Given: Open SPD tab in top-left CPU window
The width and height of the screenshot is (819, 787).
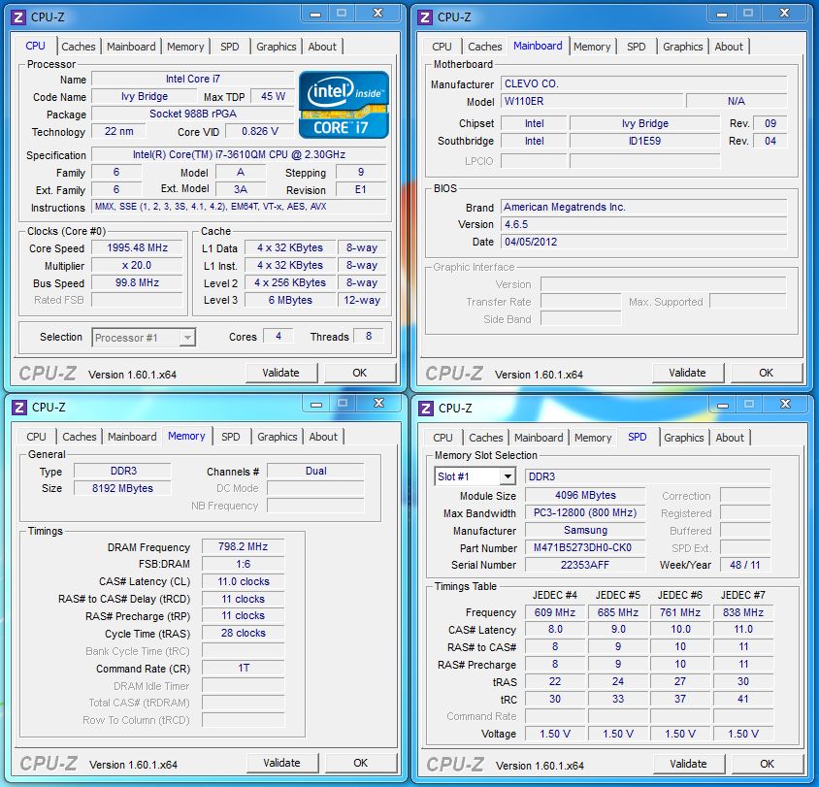Looking at the screenshot, I should [x=230, y=47].
